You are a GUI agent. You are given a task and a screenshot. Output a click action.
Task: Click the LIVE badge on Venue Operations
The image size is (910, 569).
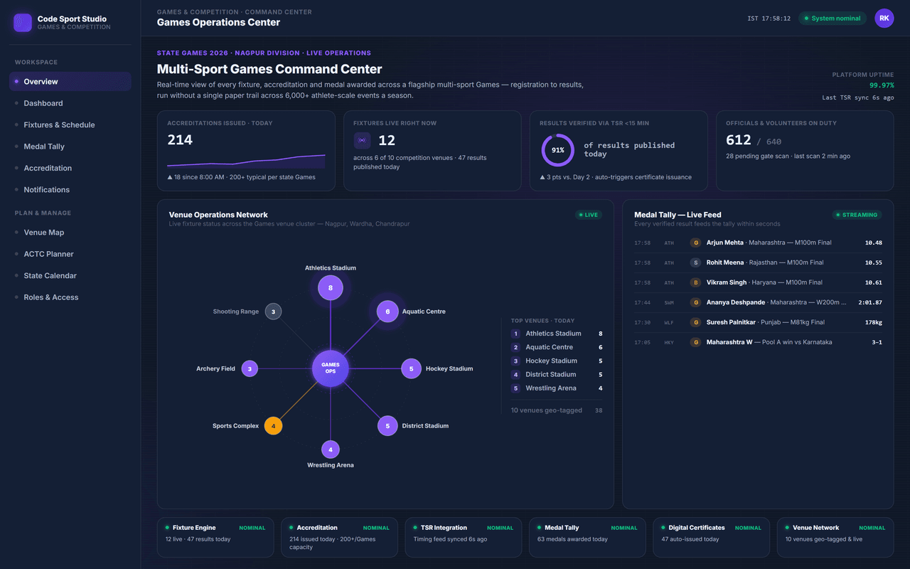click(589, 215)
